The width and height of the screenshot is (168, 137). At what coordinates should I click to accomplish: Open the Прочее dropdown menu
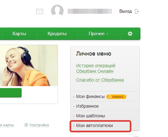pos(98,34)
